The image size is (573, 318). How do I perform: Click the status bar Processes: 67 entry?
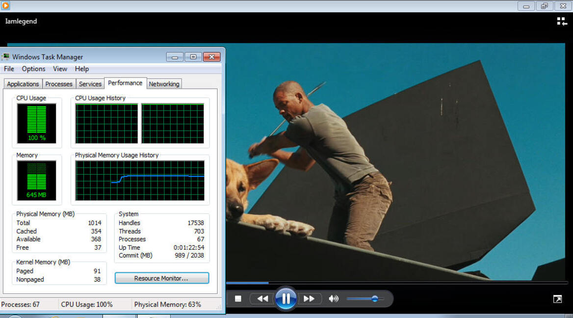pyautogui.click(x=21, y=304)
